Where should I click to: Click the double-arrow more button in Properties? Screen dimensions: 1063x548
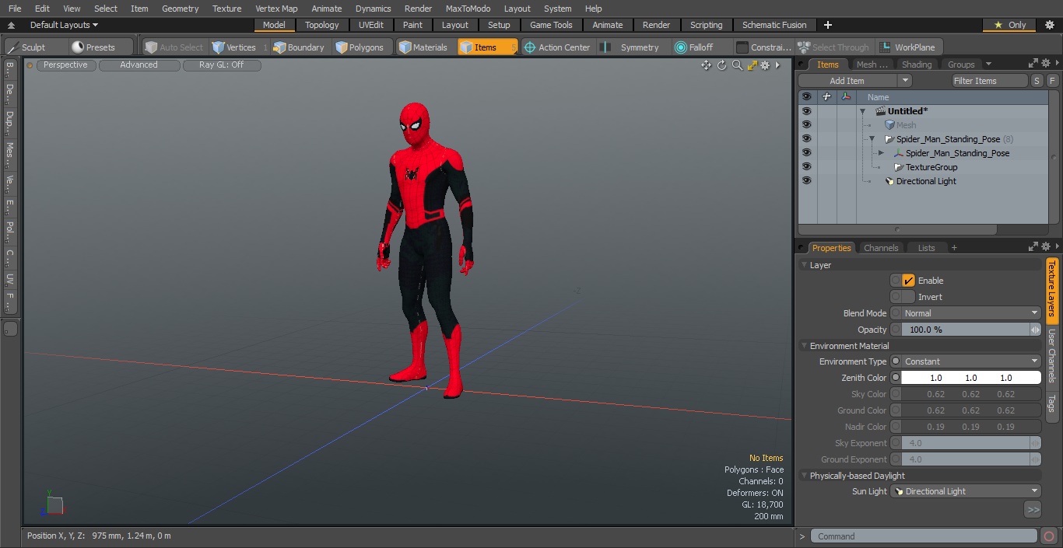pos(1033,510)
